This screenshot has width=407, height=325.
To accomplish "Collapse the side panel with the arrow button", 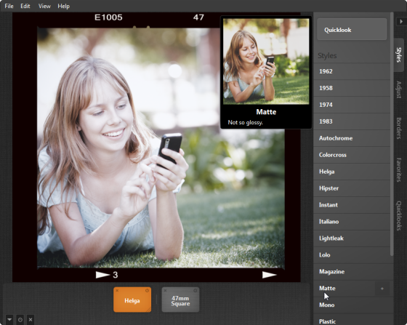I will (x=401, y=22).
